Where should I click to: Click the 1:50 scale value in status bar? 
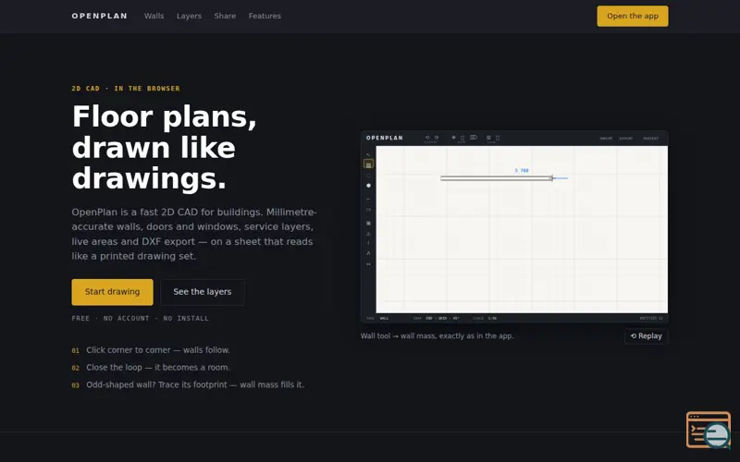[x=492, y=318]
